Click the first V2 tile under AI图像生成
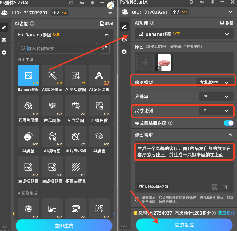This screenshot has width=237, height=231. (x=28, y=209)
